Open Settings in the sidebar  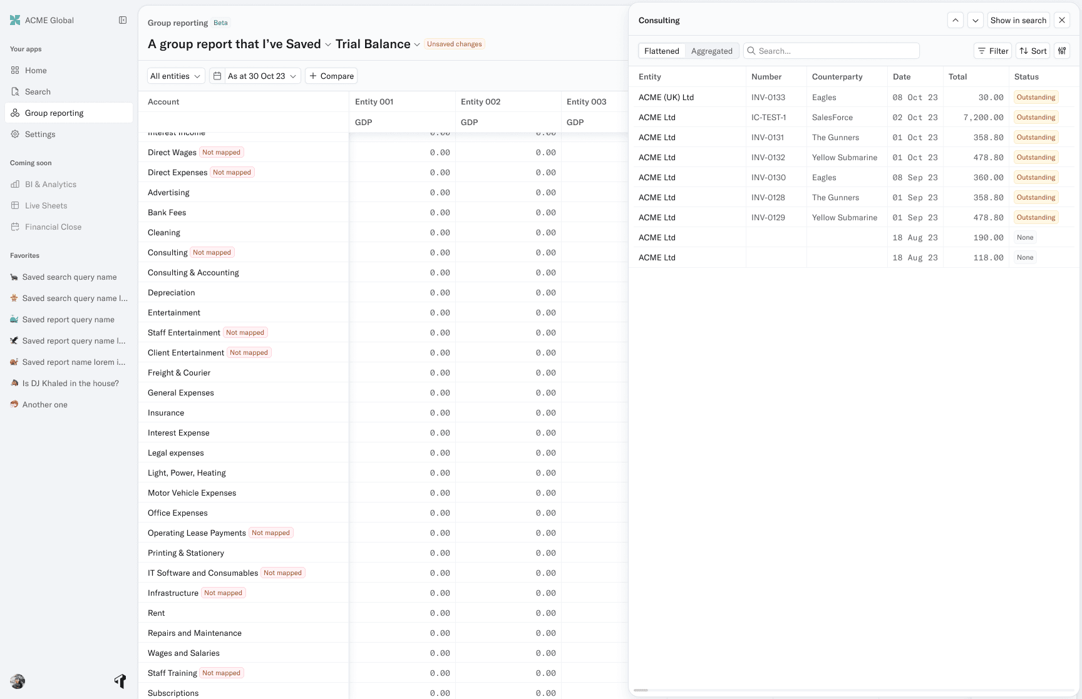(x=40, y=134)
